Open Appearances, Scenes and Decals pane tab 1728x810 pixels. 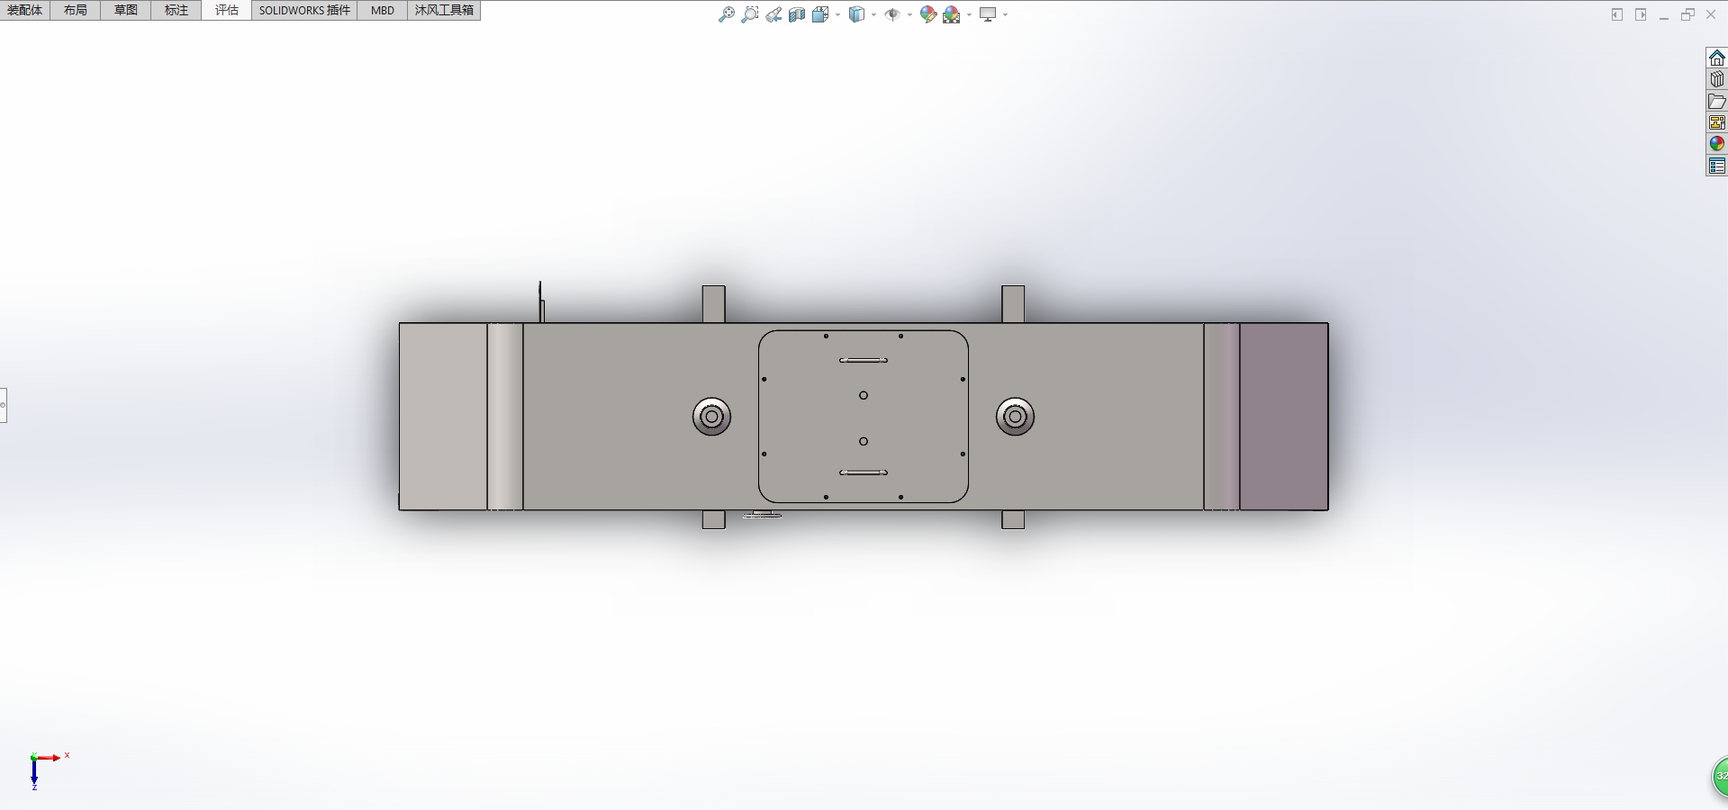coord(1717,144)
